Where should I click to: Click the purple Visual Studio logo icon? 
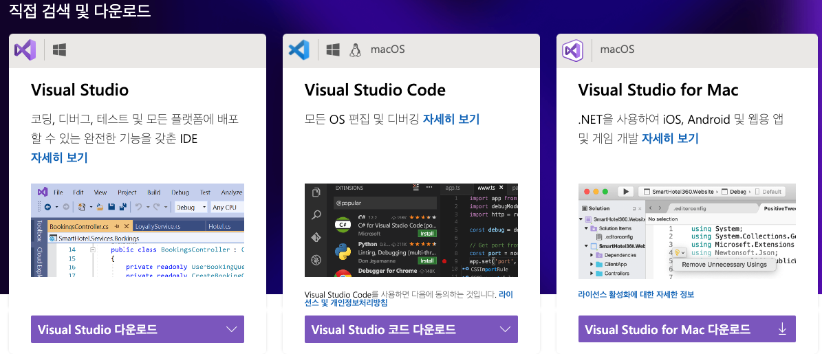tap(25, 49)
